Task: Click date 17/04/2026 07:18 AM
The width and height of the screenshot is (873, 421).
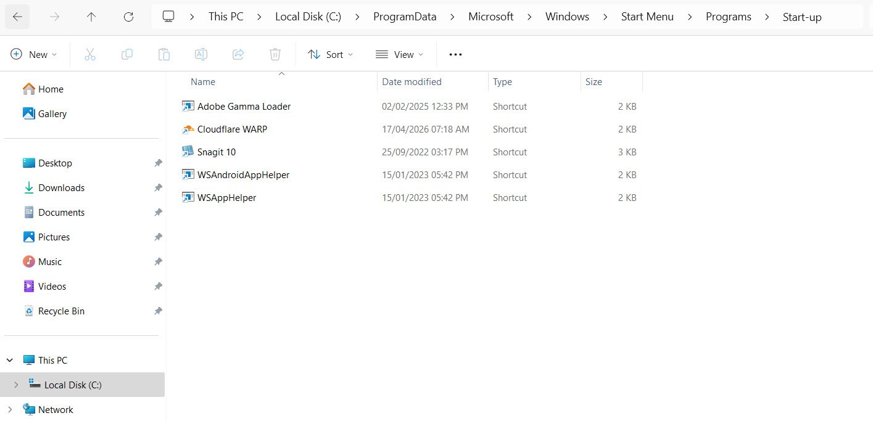Action: pos(426,129)
